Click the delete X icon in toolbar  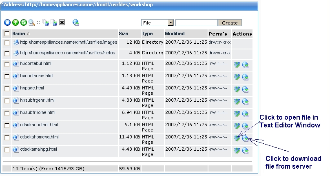click(62, 23)
